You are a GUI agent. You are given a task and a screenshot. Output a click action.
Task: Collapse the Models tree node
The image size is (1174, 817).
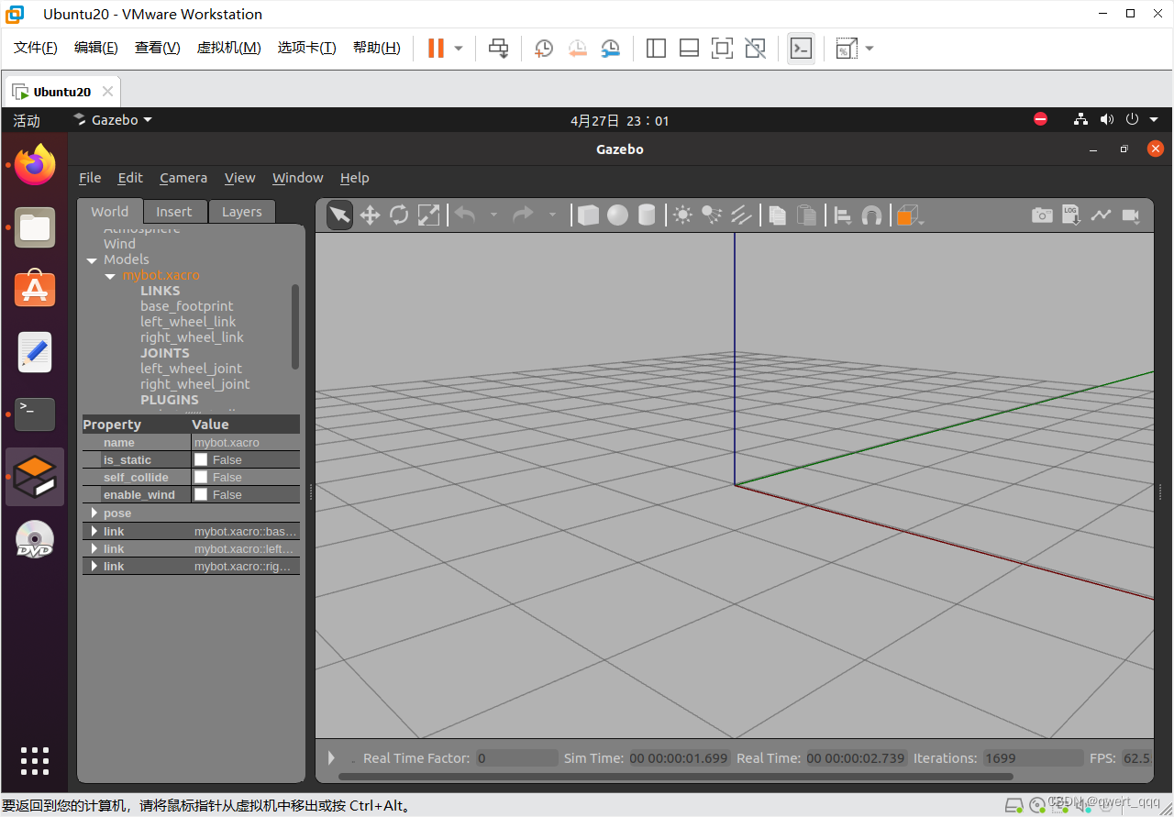coord(92,260)
